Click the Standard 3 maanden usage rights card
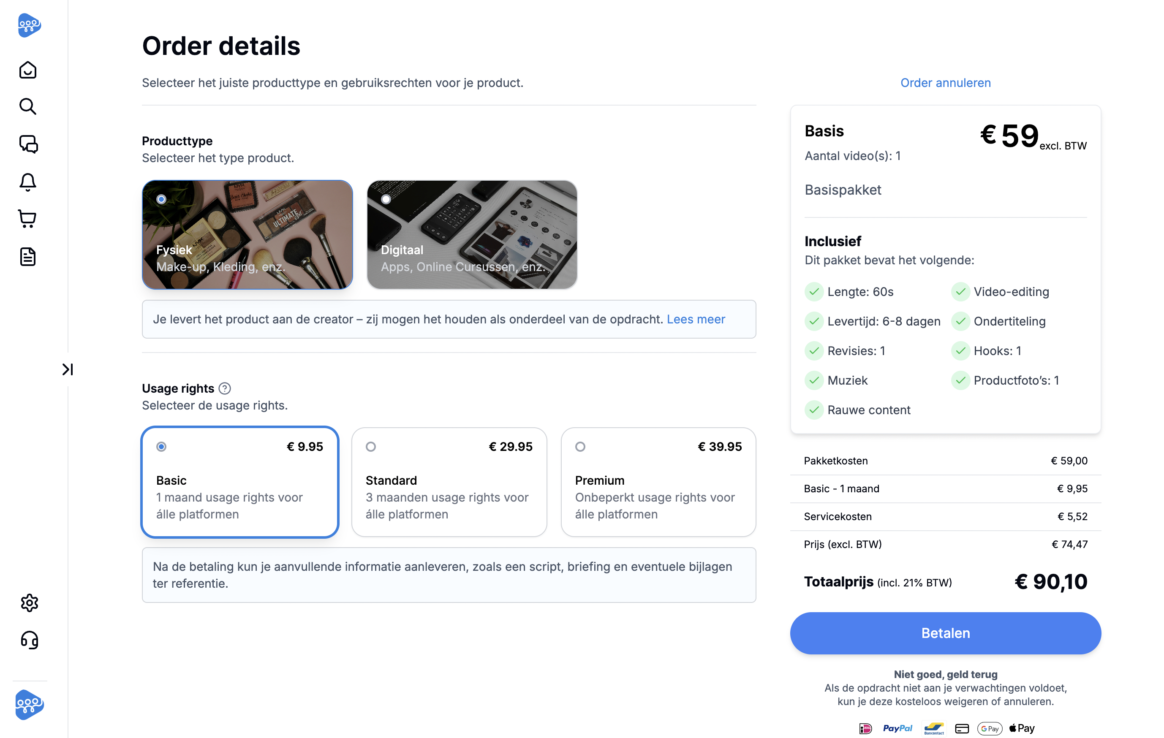This screenshot has height=738, width=1164. coord(449,482)
